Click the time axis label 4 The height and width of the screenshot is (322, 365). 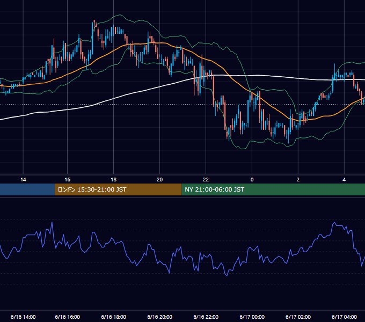click(x=344, y=180)
